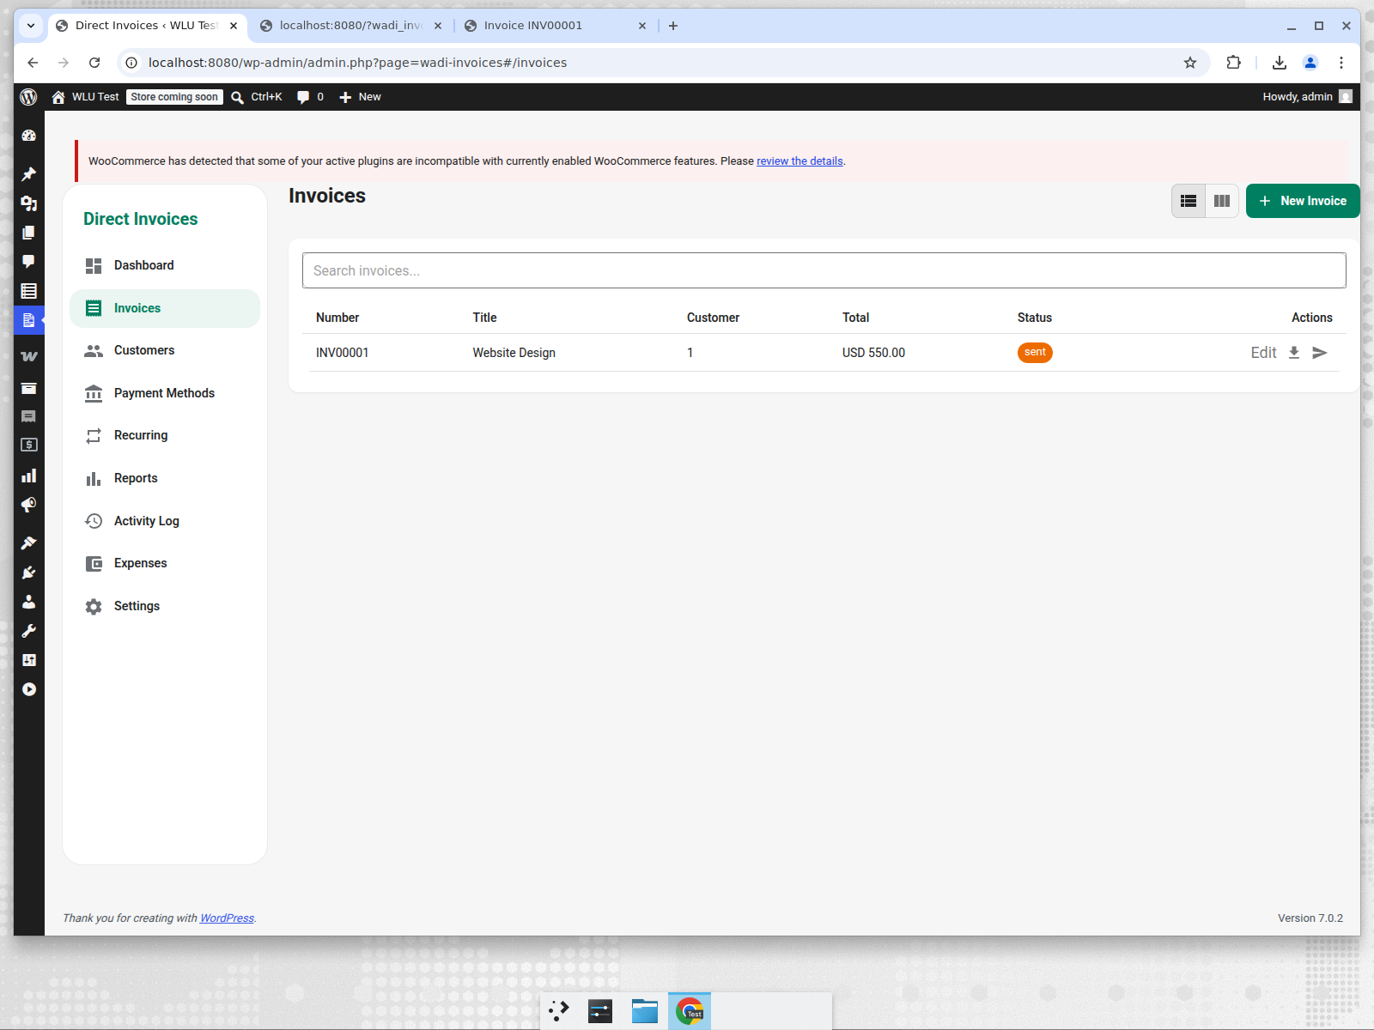Open WooCommerce 'W' icon in admin sidebar
The image size is (1374, 1030).
tap(28, 356)
